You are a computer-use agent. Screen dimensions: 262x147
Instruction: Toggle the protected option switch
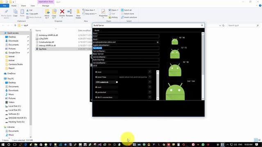point(96,92)
